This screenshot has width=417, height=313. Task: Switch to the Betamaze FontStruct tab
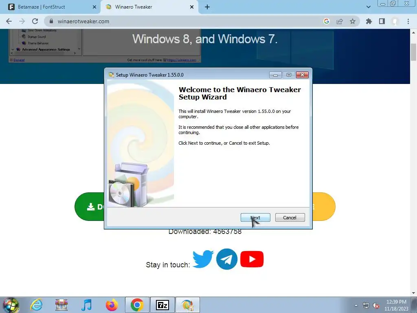50,7
